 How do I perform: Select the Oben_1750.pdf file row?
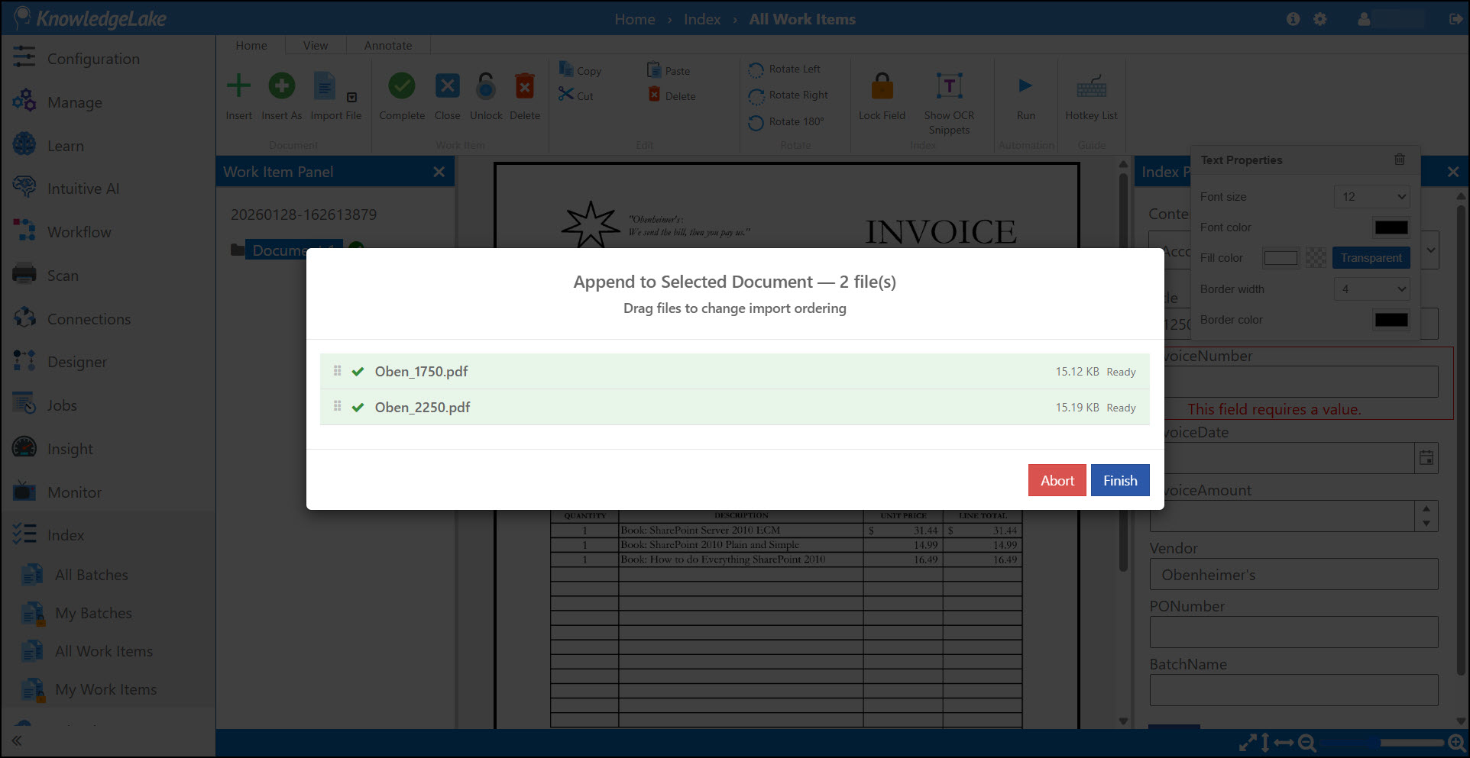[x=735, y=371]
